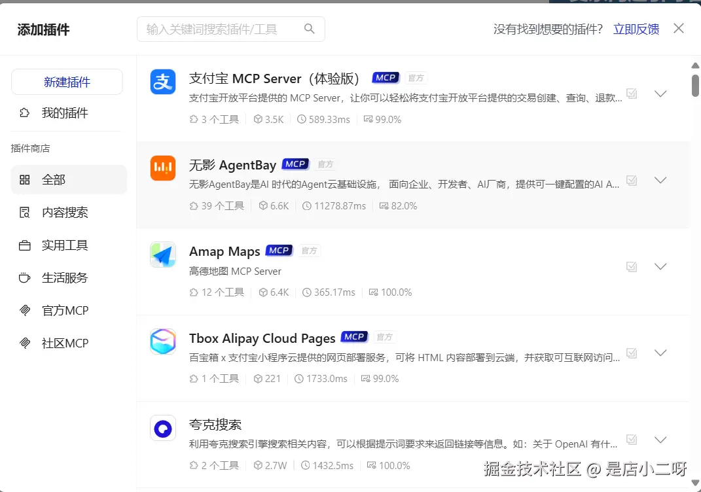
Task: Click the MCP badge beside Tbox Alipay
Action: coord(354,337)
